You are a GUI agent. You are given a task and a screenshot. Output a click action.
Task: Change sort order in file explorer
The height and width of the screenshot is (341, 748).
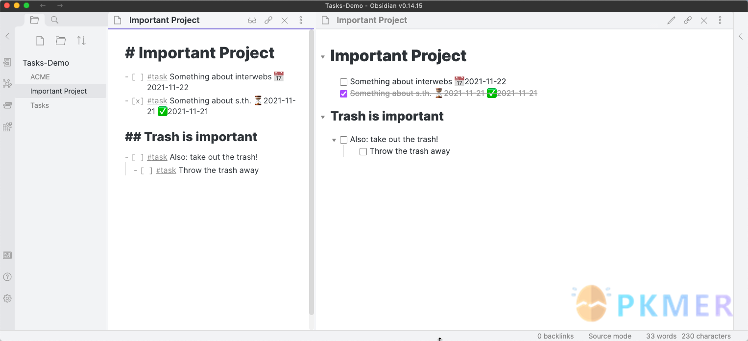pyautogui.click(x=81, y=41)
